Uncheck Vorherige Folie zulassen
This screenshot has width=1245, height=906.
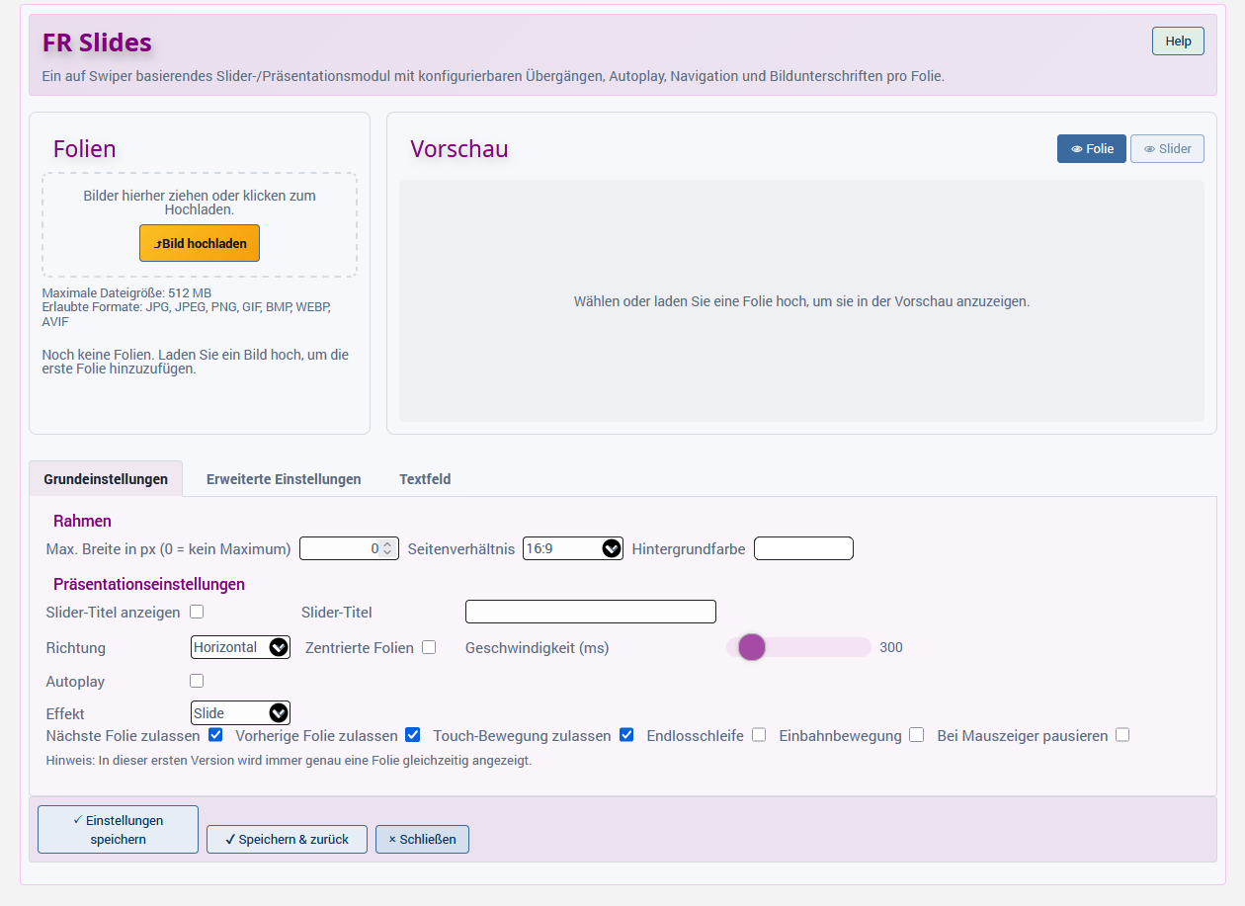pyautogui.click(x=413, y=735)
